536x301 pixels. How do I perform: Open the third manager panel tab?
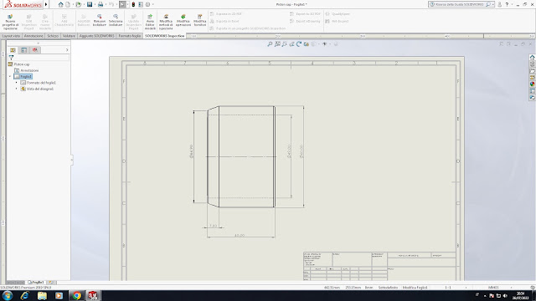coord(35,50)
